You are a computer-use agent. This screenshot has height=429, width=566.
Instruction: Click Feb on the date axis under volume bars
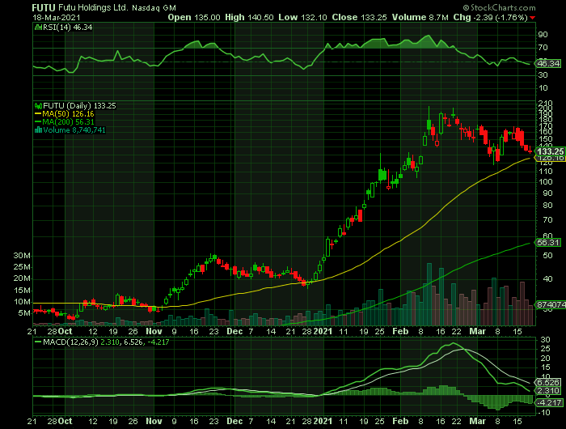pos(400,331)
